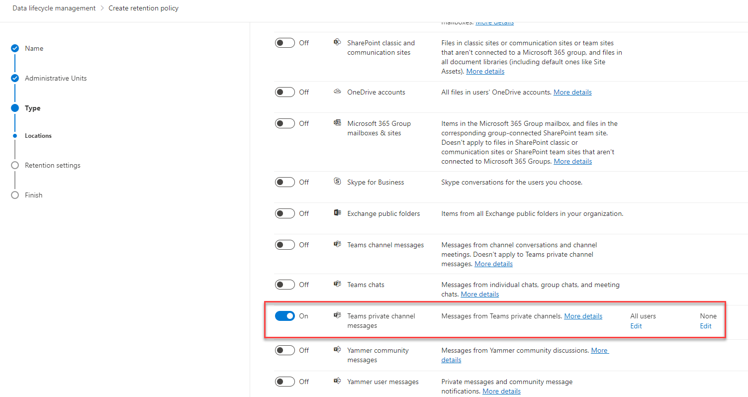Image resolution: width=748 pixels, height=397 pixels.
Task: Go to the Name step
Action: [34, 48]
